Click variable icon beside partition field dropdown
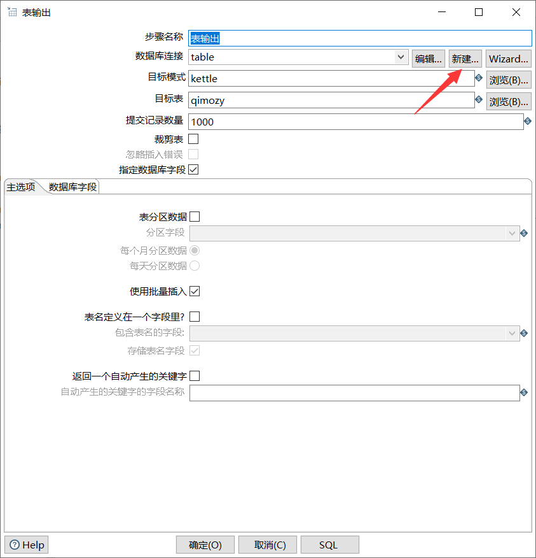This screenshot has width=536, height=558. pyautogui.click(x=523, y=233)
